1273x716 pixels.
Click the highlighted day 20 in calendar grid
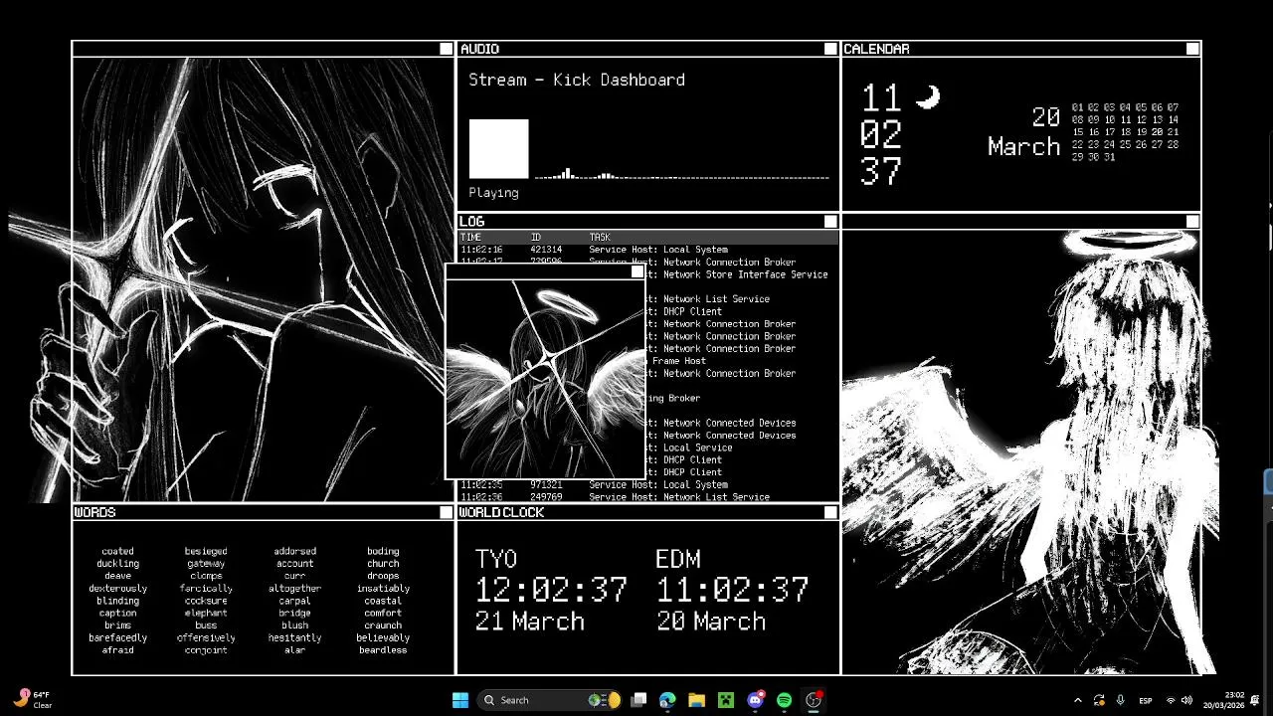point(1158,132)
